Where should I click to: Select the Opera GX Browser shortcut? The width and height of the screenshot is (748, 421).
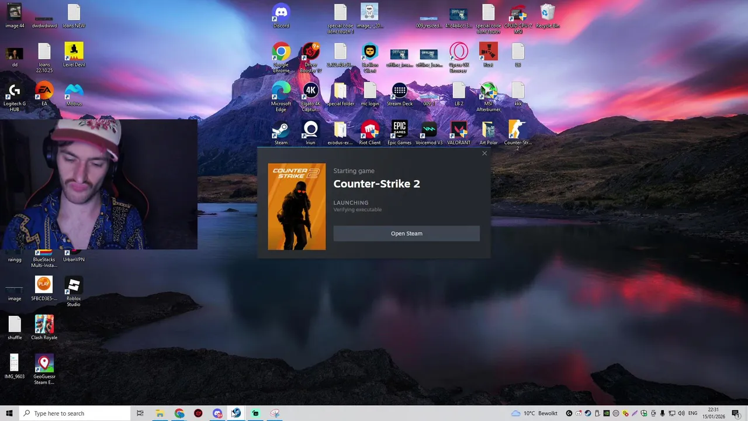coord(459,58)
